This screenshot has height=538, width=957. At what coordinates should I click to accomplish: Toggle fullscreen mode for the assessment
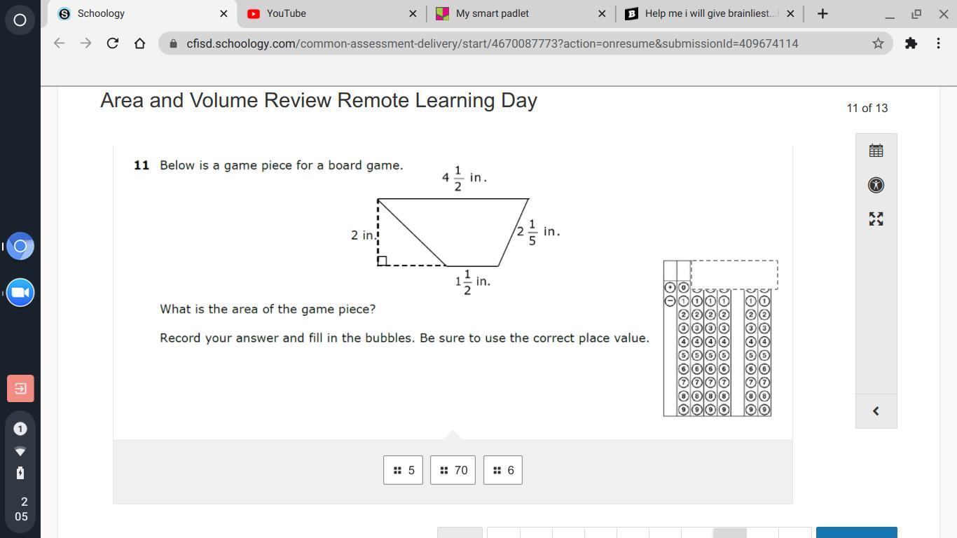point(876,219)
